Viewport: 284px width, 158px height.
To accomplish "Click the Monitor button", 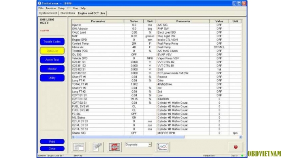I will [x=52, y=69].
